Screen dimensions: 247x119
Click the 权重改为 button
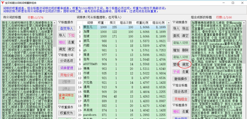pyautogui.click(x=67, y=113)
